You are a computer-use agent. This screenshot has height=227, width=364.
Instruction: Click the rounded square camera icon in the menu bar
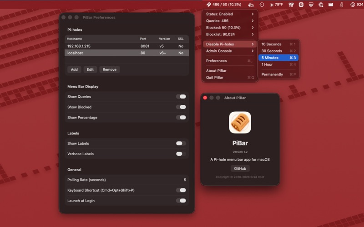[x=301, y=5]
